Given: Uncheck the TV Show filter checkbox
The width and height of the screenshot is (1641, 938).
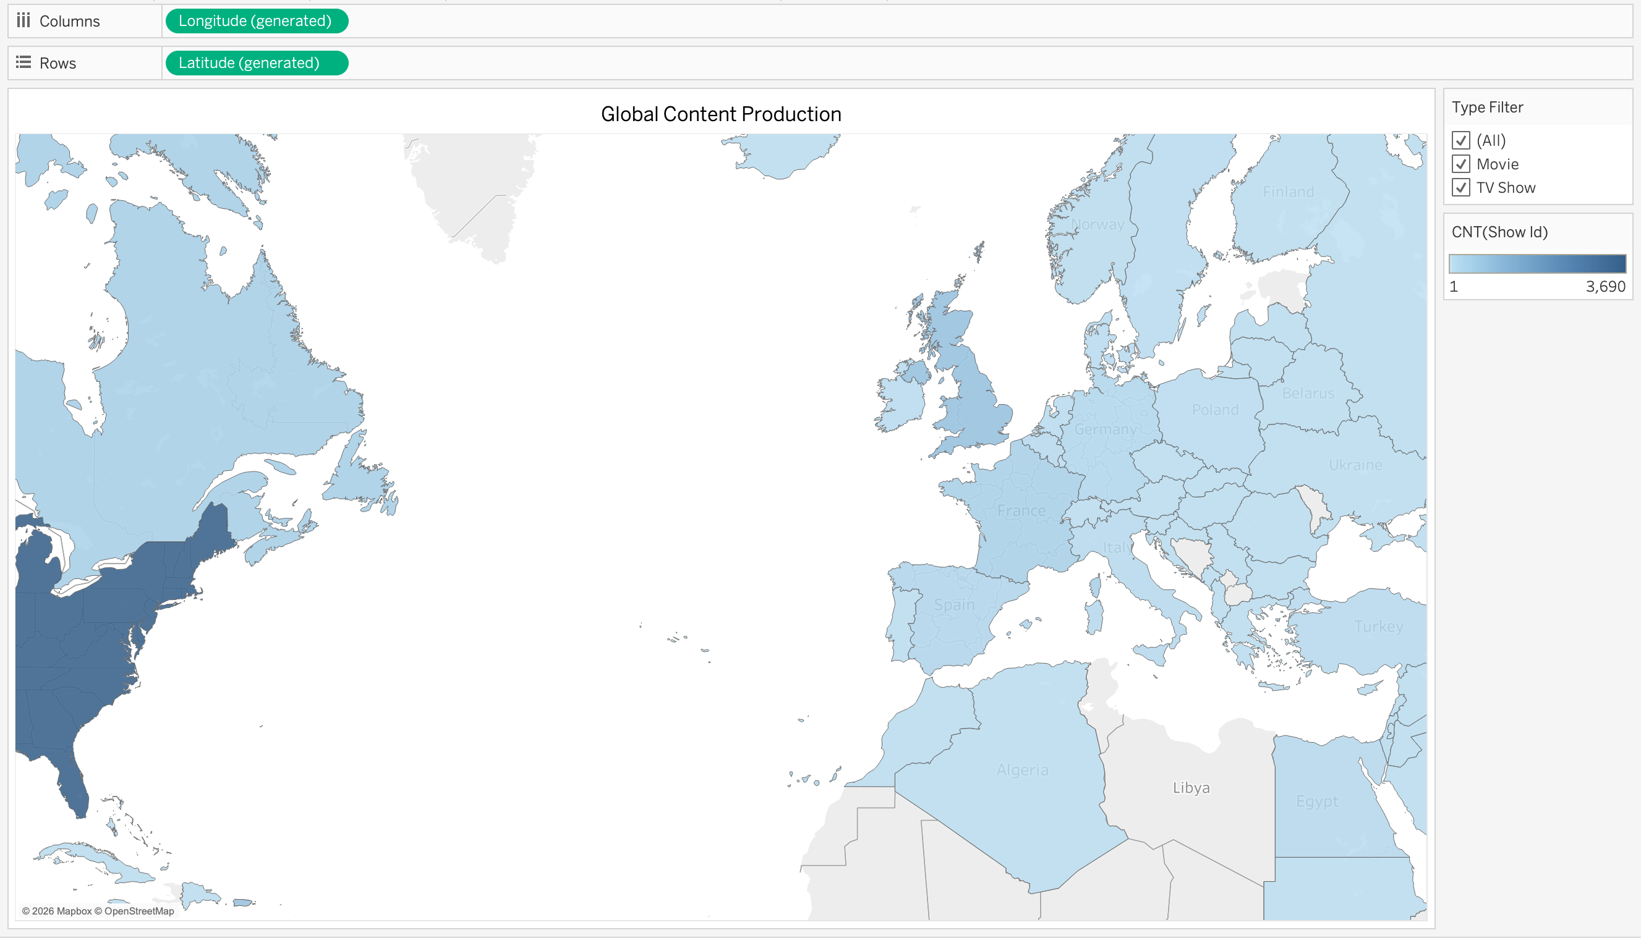Looking at the screenshot, I should [1460, 187].
